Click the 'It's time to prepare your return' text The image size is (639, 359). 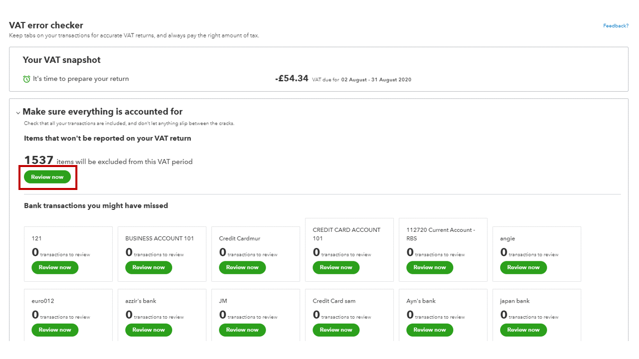point(81,79)
